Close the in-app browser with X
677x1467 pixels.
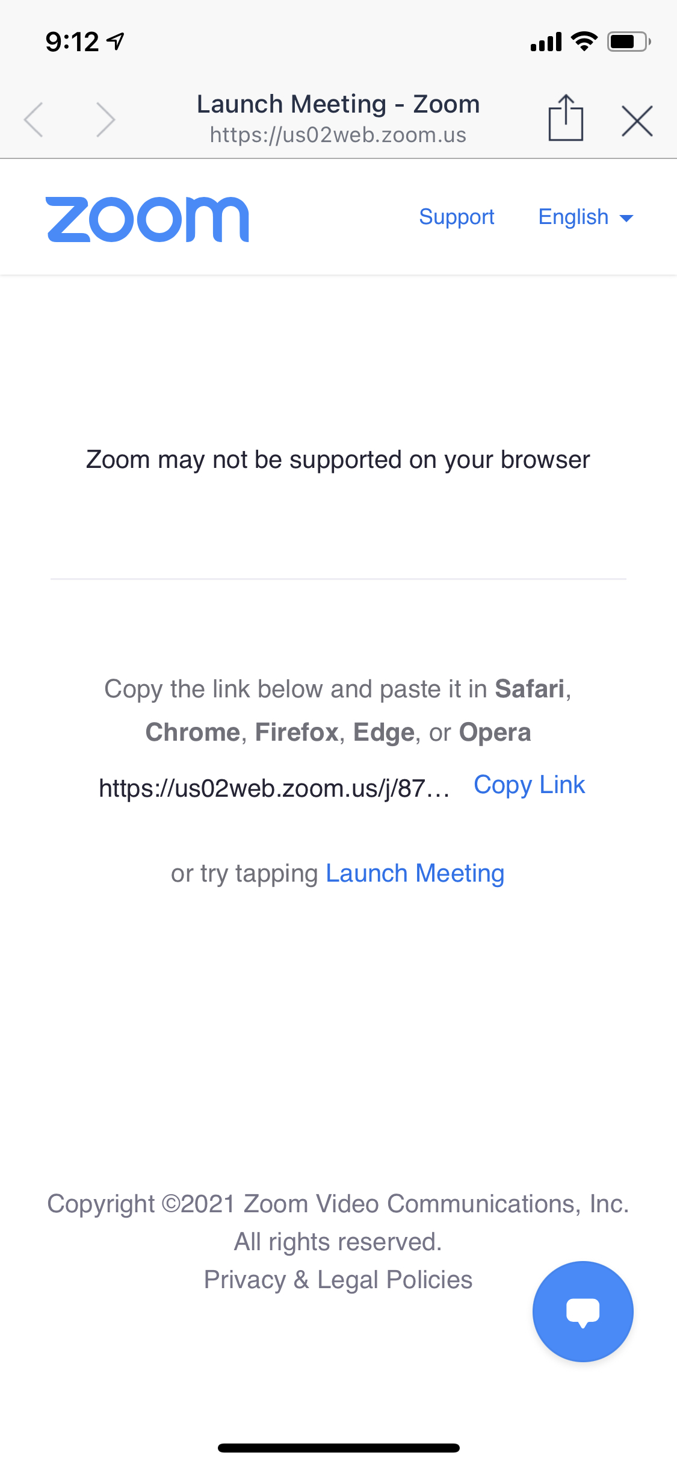pos(637,121)
